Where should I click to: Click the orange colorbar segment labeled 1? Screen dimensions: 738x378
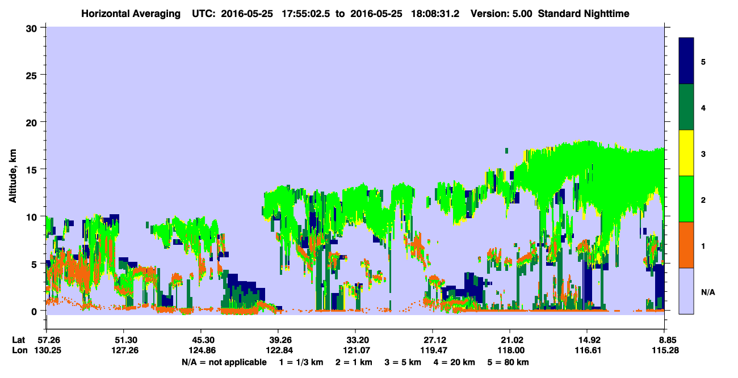[686, 245]
